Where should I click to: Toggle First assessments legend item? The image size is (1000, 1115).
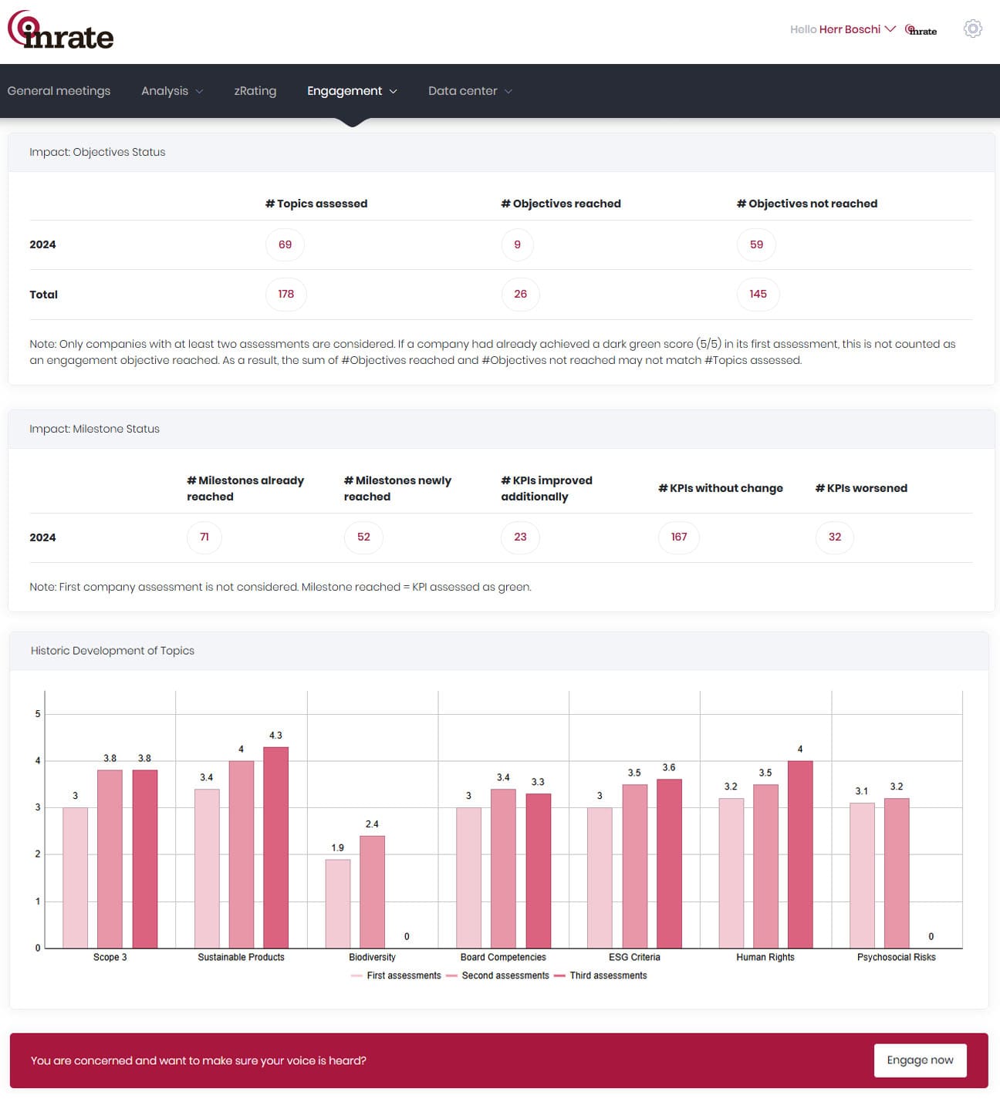pos(396,975)
